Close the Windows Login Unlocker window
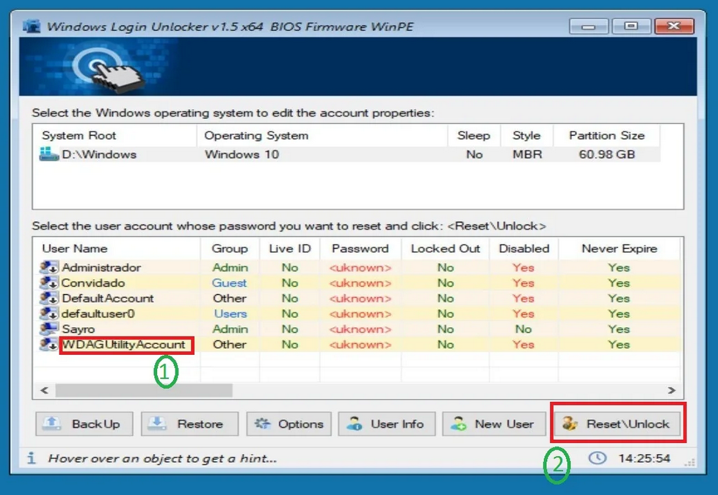Screen dimensions: 718x495 point(674,26)
